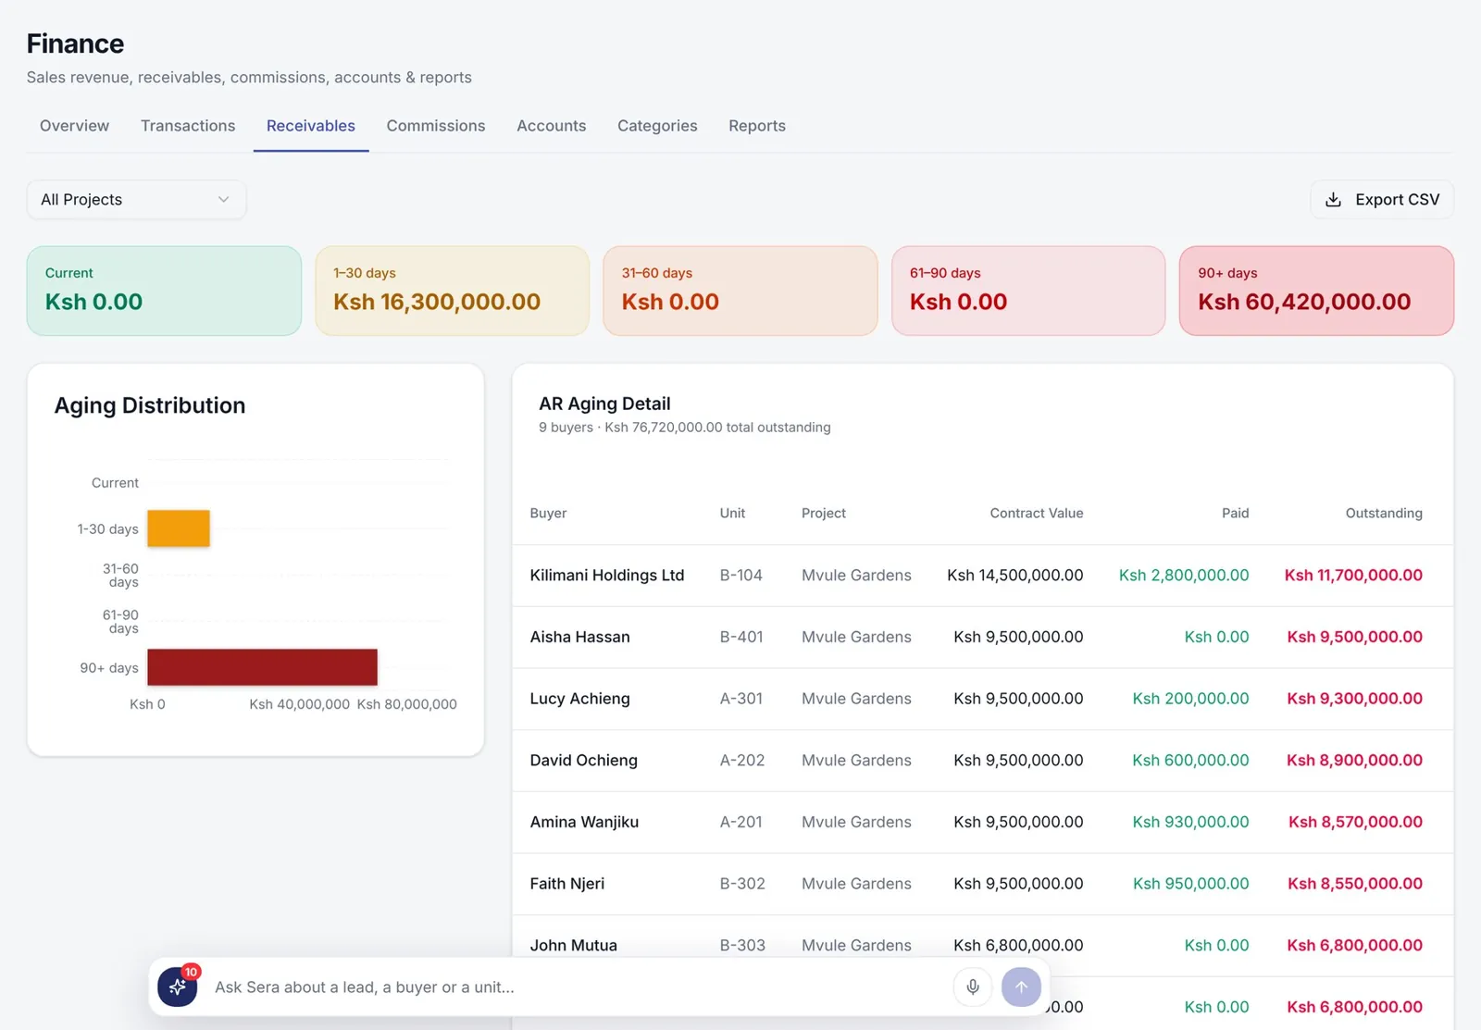Open the Kilimani Holdings Ltd buyer row
Viewport: 1481px width, 1030px height.
[x=982, y=576]
